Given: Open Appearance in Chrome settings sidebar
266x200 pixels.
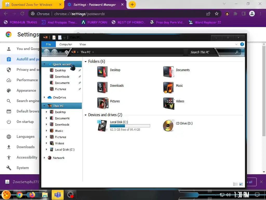Looking at the screenshot, I should click(x=26, y=90).
